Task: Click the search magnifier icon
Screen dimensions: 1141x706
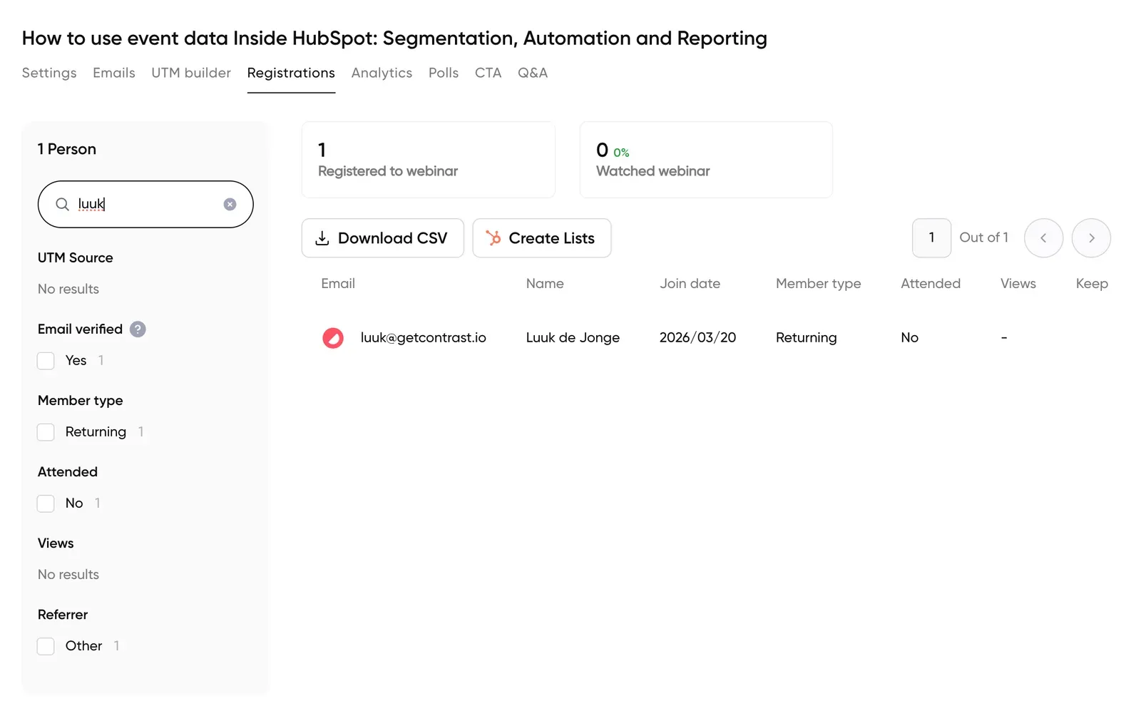Action: pos(63,205)
